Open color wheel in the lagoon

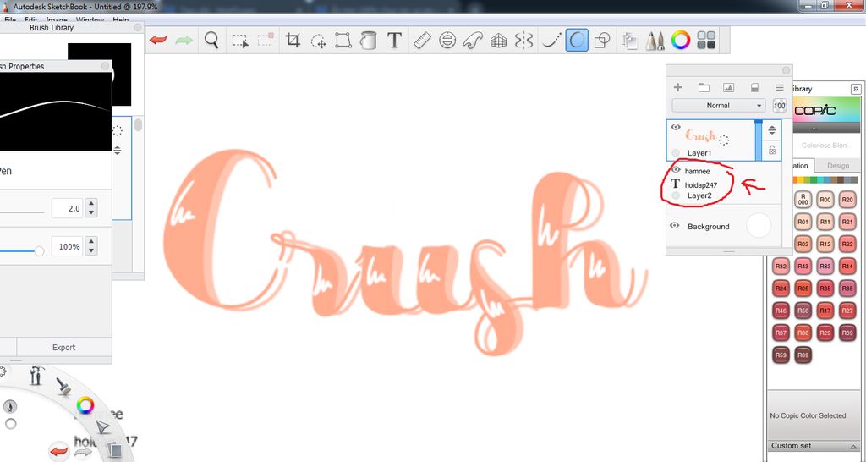tap(85, 405)
